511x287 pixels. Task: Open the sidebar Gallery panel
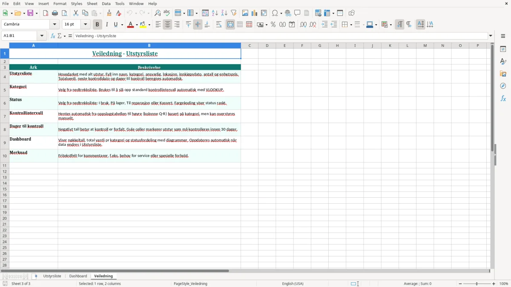(503, 74)
